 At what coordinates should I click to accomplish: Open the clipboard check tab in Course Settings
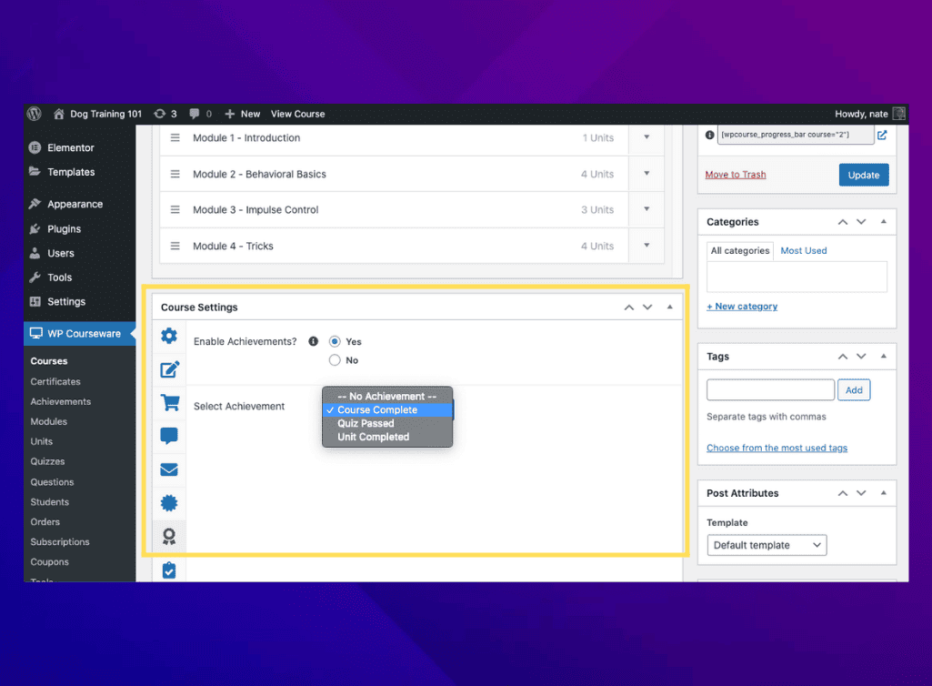point(169,570)
